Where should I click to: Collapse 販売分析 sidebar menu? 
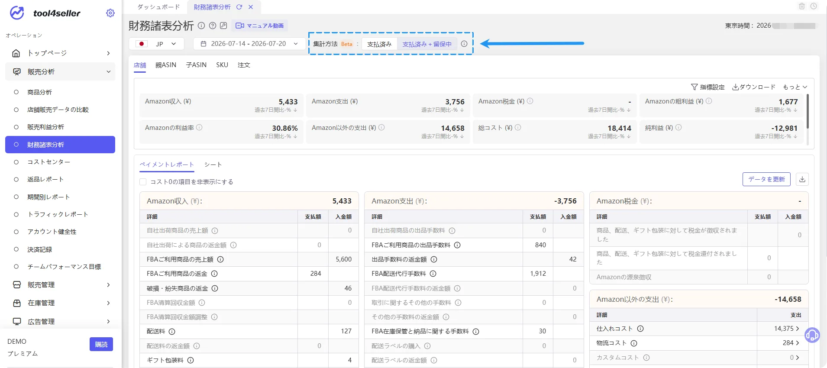(60, 72)
